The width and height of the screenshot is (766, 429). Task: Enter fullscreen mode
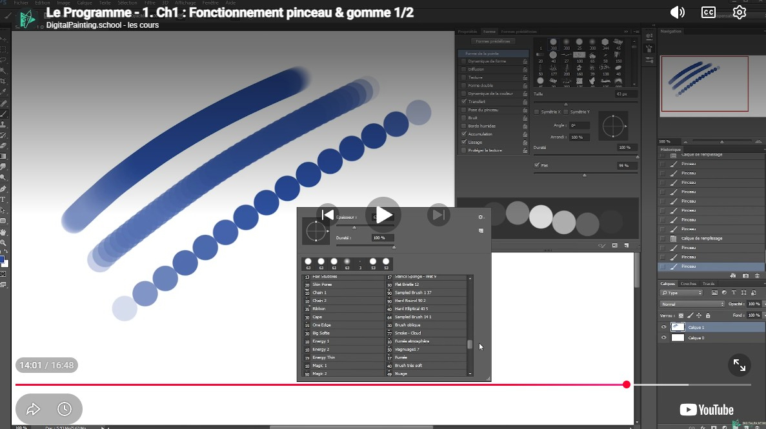click(x=740, y=366)
